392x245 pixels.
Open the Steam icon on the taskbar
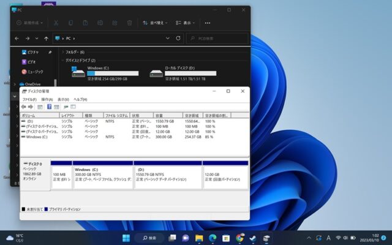tap(252, 238)
